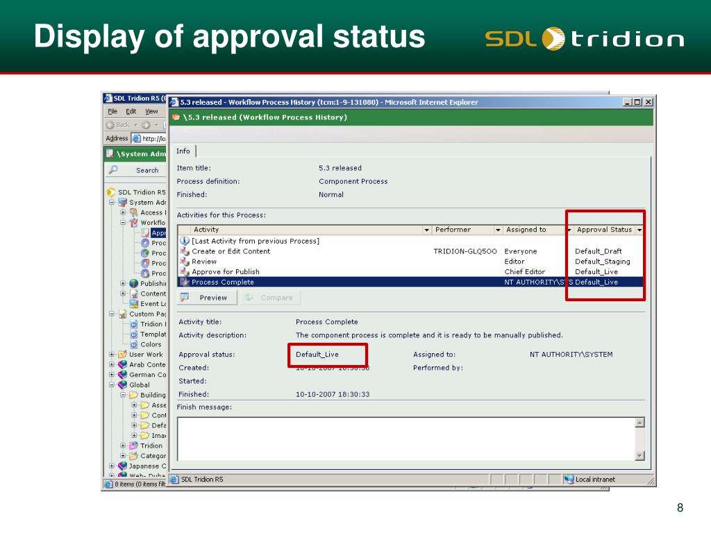711x533 pixels.
Task: Click the browser Forward arrow icon
Action: pos(146,125)
